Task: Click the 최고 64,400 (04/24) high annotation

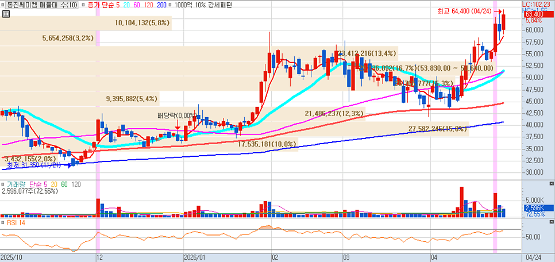Action: pyautogui.click(x=464, y=11)
